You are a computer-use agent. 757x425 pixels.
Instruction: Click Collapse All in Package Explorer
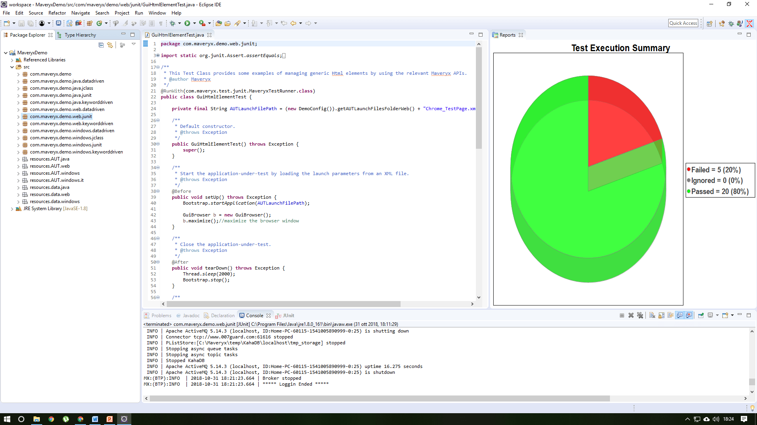[101, 45]
